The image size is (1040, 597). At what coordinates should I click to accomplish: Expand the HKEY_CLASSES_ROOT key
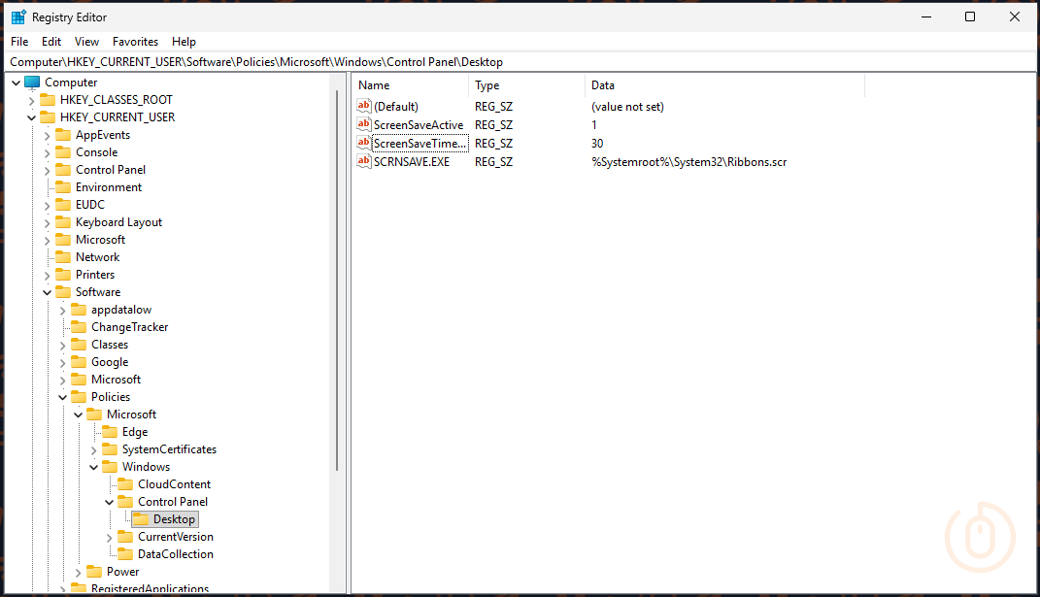click(x=31, y=99)
